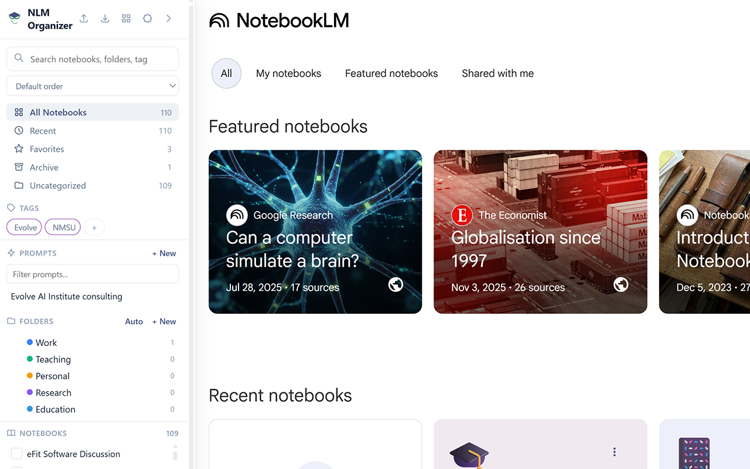750x469 pixels.
Task: Toggle the theme icon in Organizer header
Action: tap(148, 19)
